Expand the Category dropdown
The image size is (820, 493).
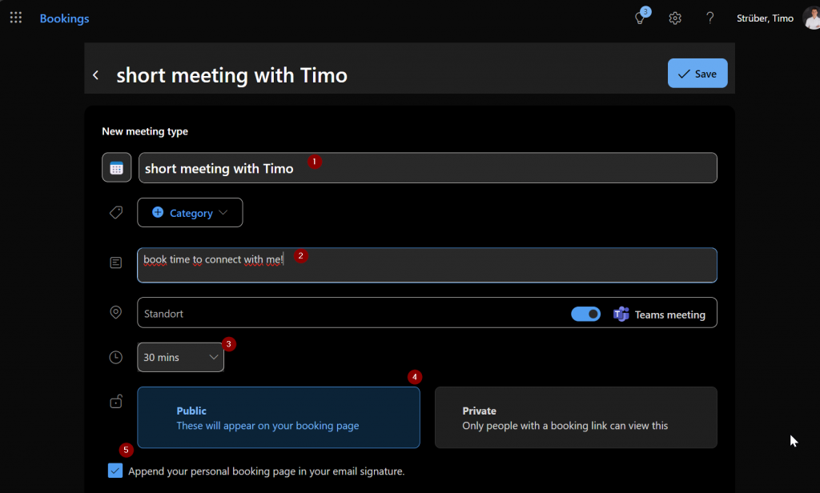pyautogui.click(x=190, y=213)
